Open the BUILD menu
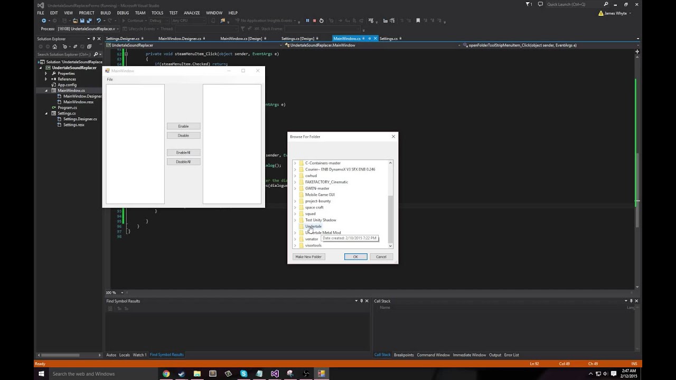The image size is (676, 380). (x=106, y=13)
